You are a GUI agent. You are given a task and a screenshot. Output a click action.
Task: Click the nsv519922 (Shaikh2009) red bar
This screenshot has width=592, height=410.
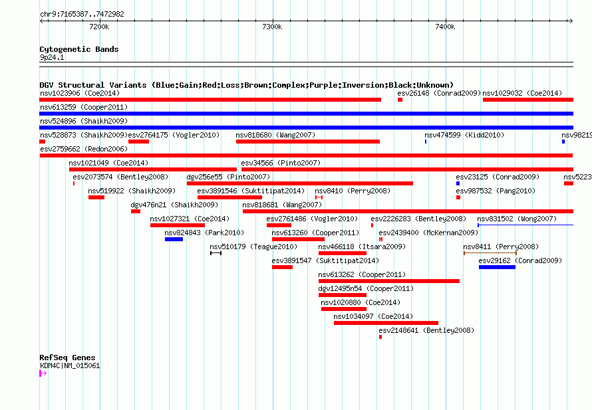96,197
